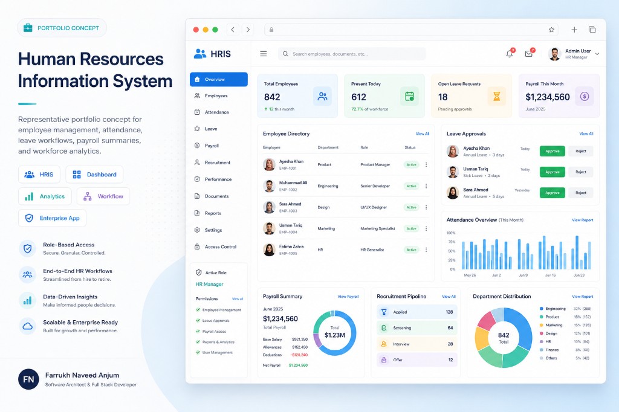
Task: Open Leave in the sidebar
Action: (x=219, y=129)
